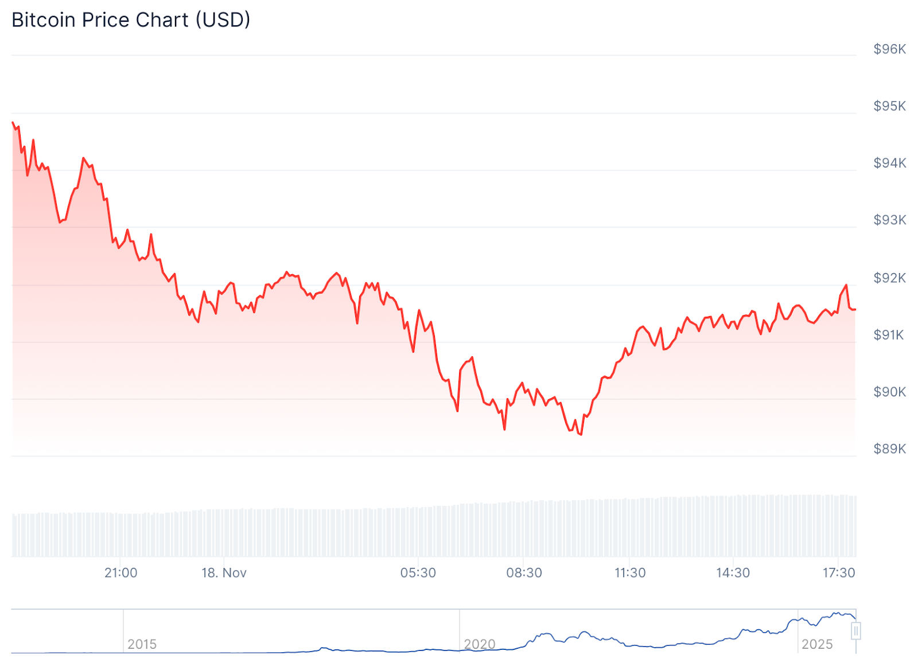
Task: Click the $95K price axis label
Action: pos(889,106)
